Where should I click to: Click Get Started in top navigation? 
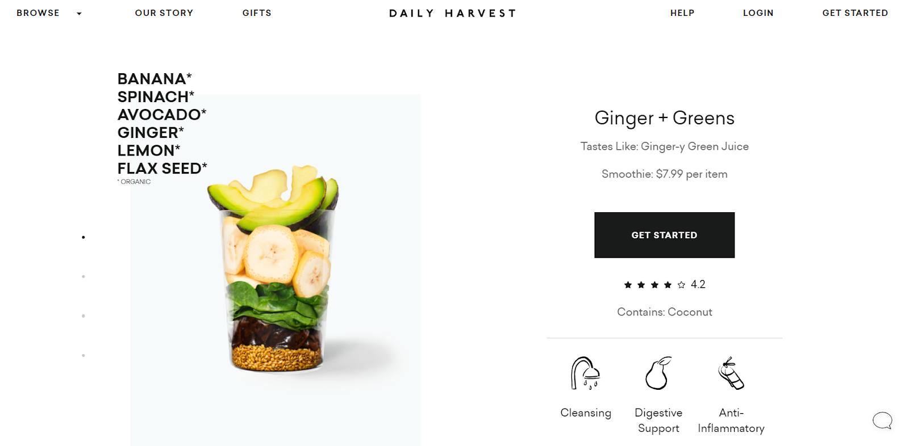coord(855,13)
